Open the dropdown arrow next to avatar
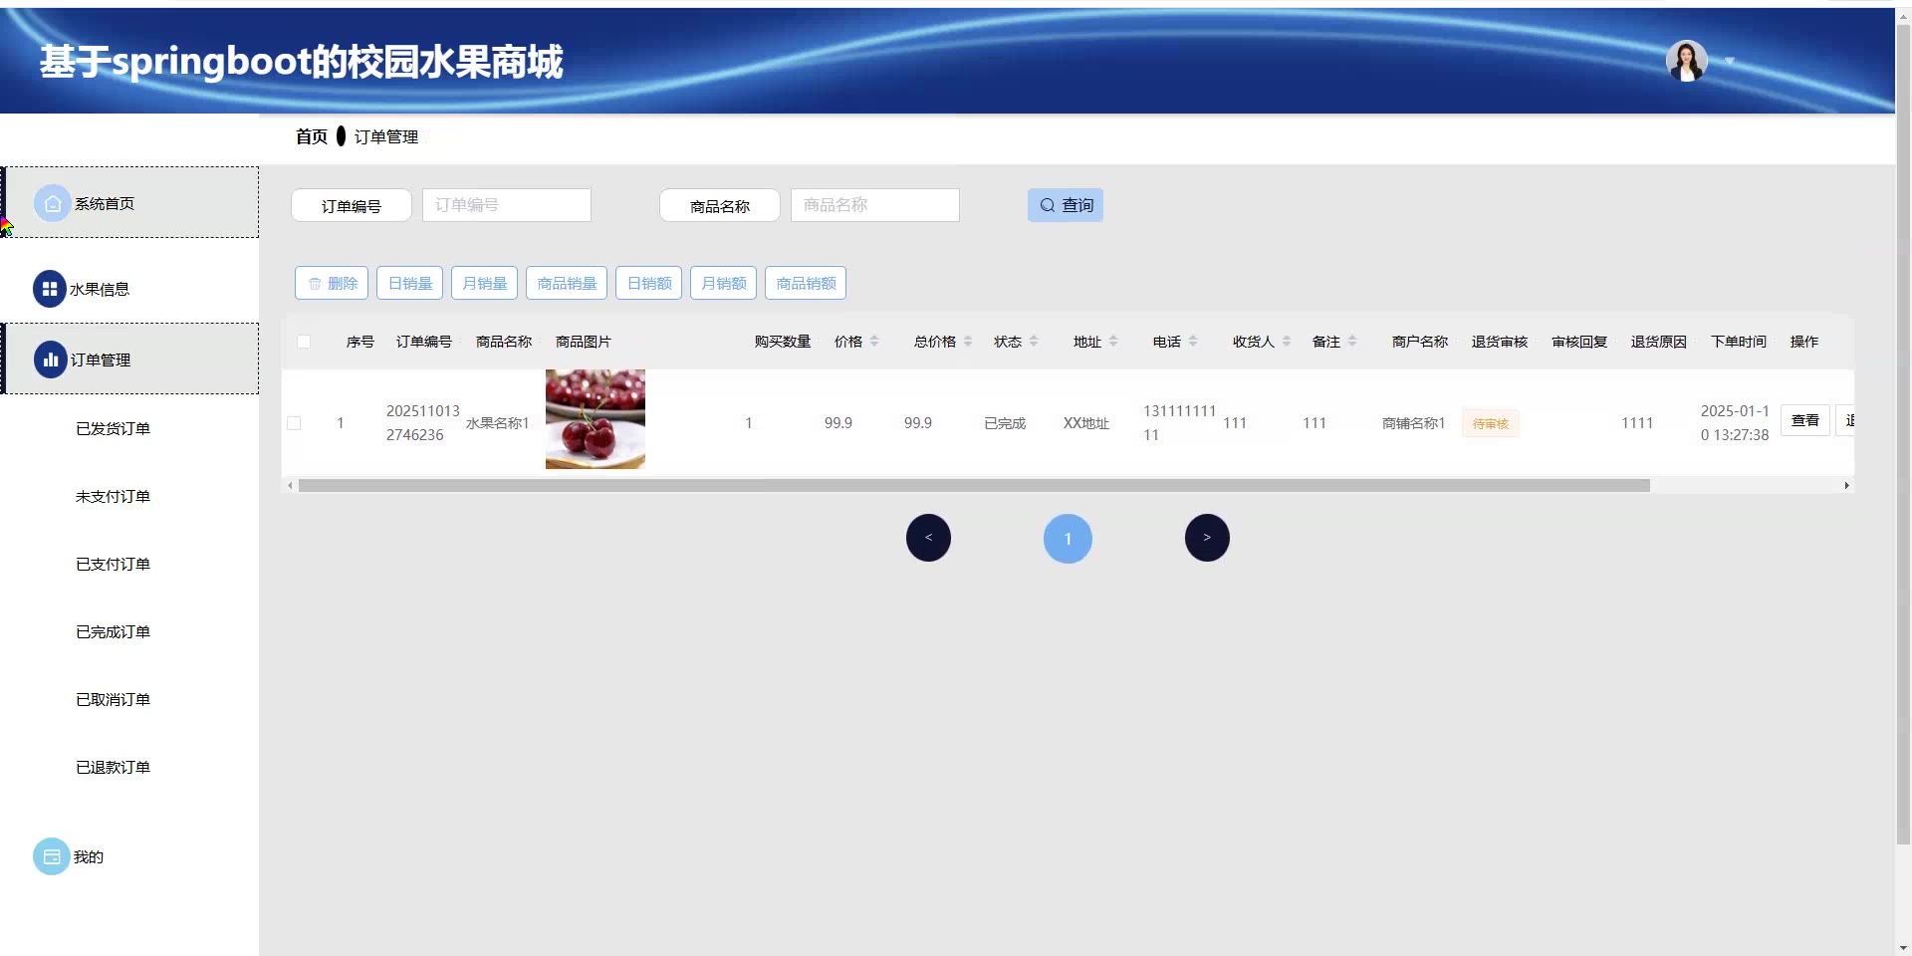The image size is (1912, 956). pos(1730,61)
